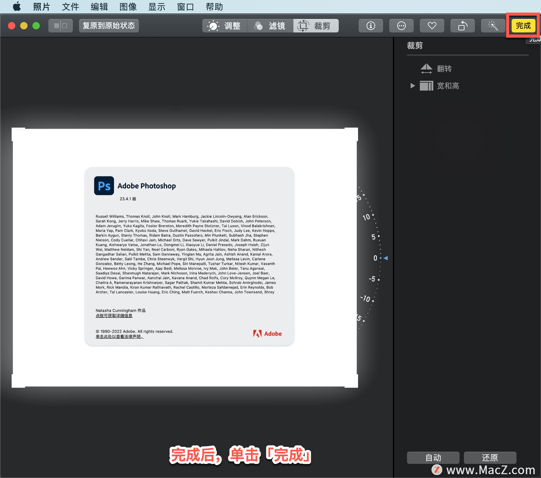The height and width of the screenshot is (478, 541).
Task: Open the 显示 menu
Action: click(x=157, y=7)
